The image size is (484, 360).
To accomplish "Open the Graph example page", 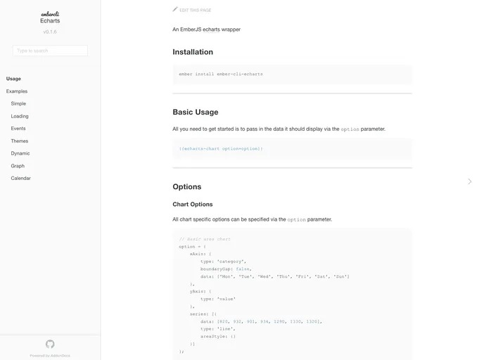I will pyautogui.click(x=18, y=166).
